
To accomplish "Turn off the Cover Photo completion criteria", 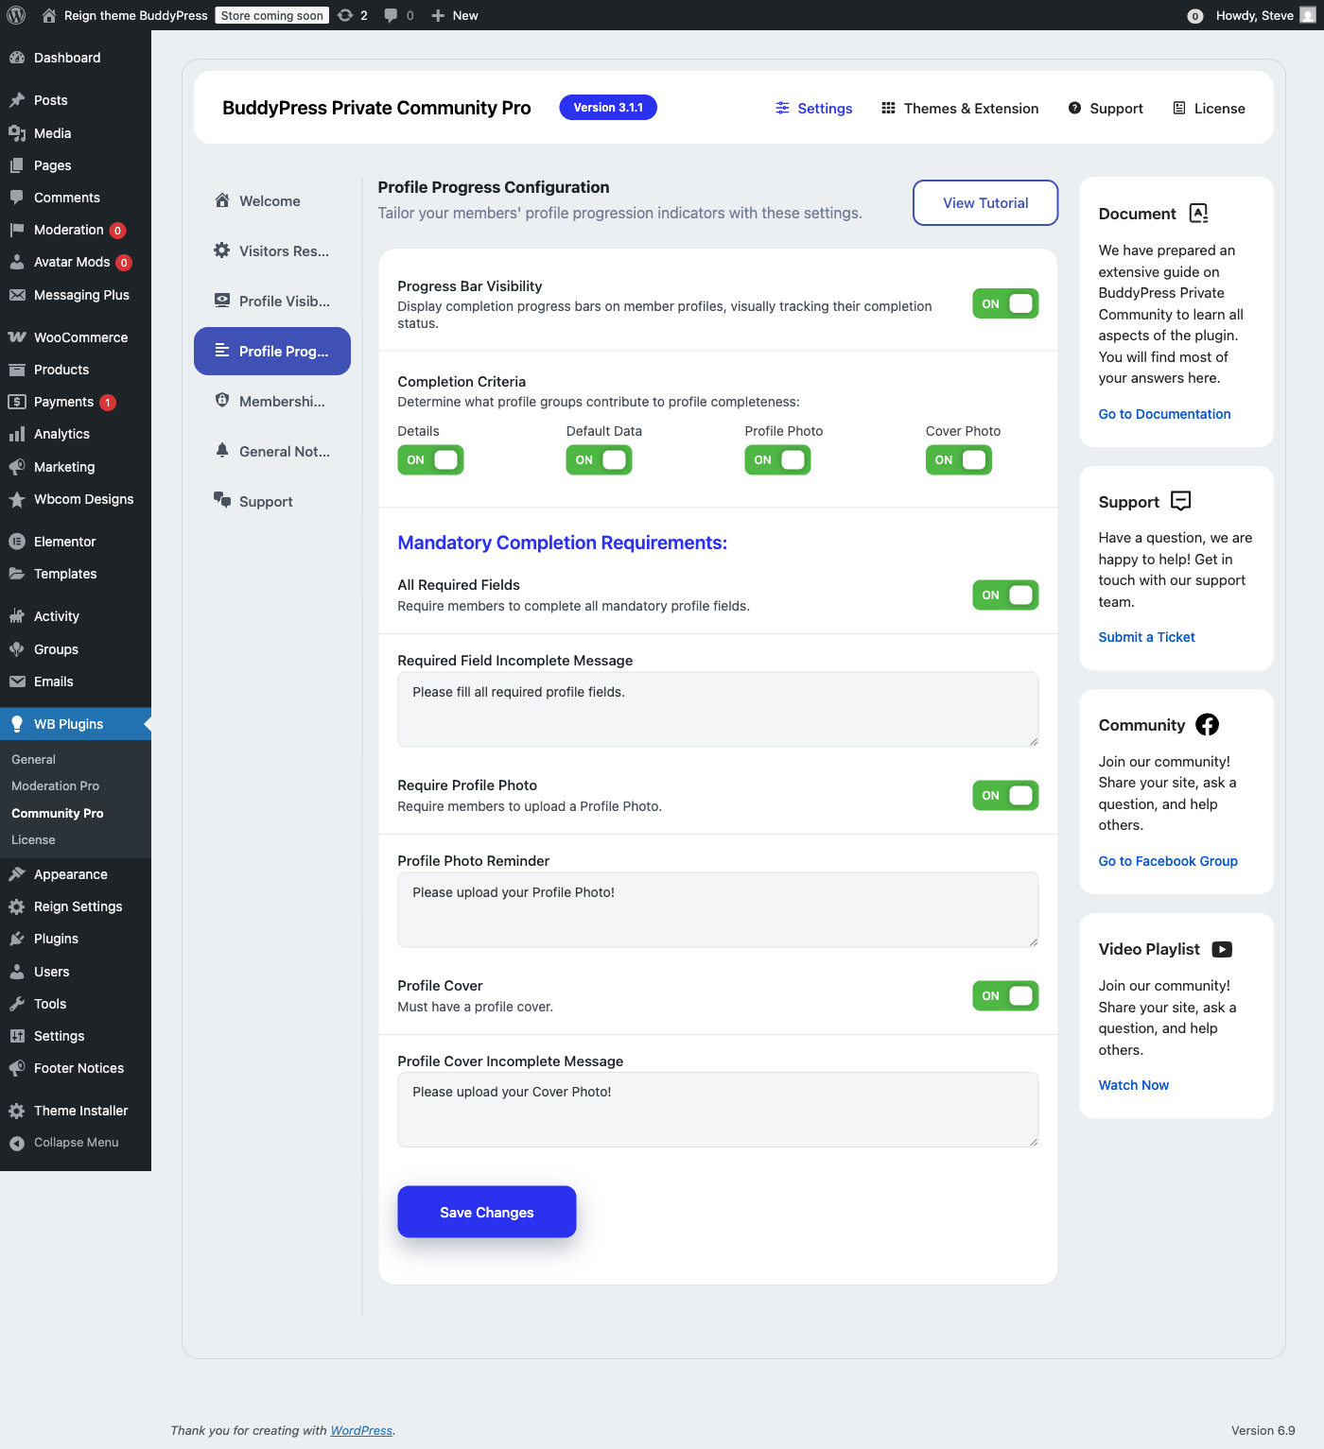I will click(958, 460).
